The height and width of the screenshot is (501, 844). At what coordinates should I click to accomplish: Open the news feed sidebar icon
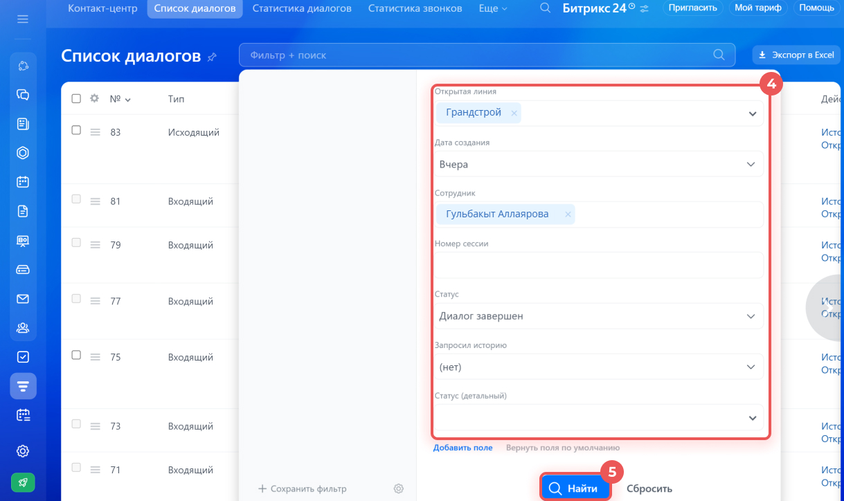tap(23, 124)
